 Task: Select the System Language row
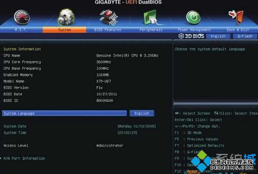click(x=64, y=113)
